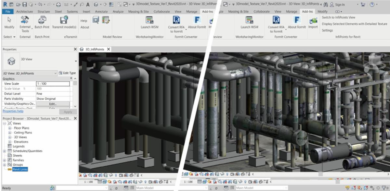Click Switch to InfiPoints View
Image resolution: width=390 pixels, height=191 pixels.
coord(338,17)
